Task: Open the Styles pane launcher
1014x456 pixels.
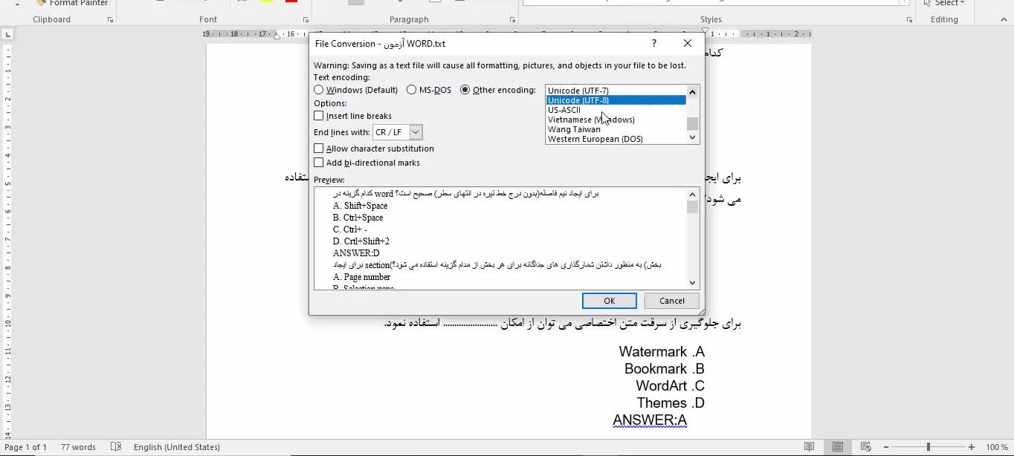Action: point(909,20)
